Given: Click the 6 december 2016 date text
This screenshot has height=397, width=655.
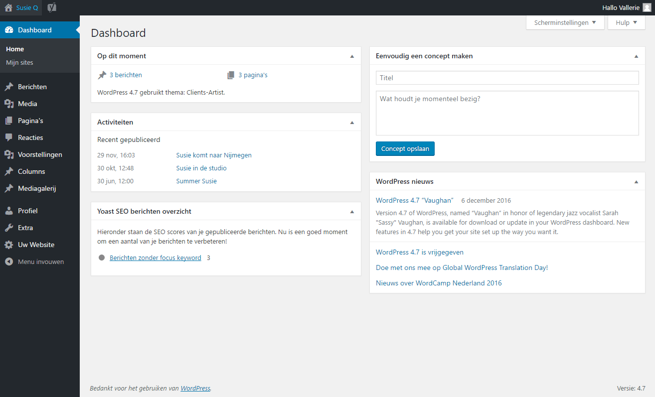Looking at the screenshot, I should pyautogui.click(x=486, y=201).
